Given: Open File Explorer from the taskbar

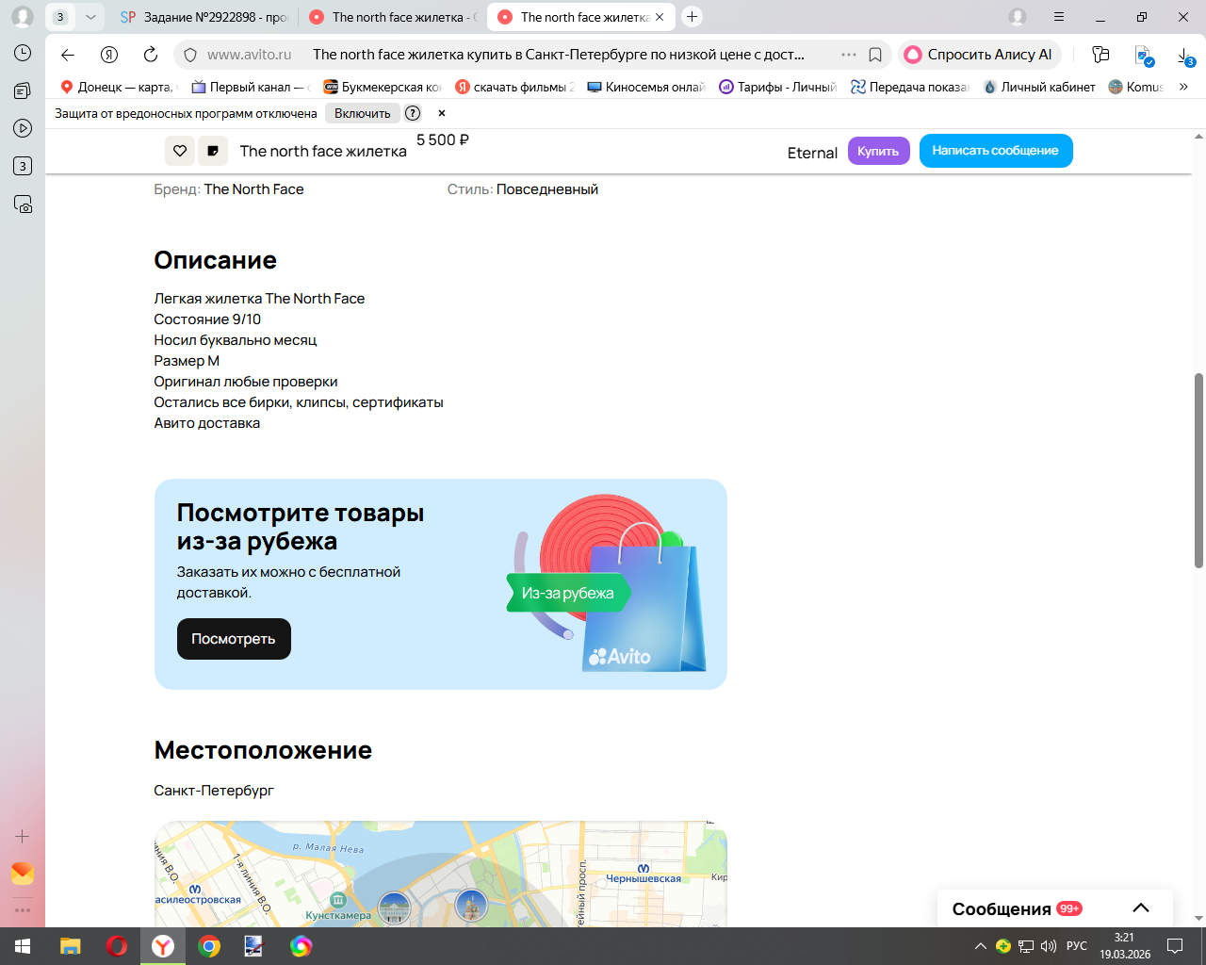Looking at the screenshot, I should [71, 946].
